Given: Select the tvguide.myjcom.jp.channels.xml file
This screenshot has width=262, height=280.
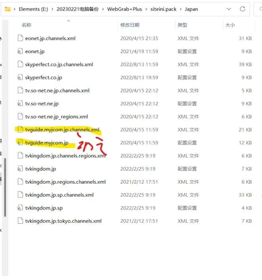Looking at the screenshot, I should [62, 130].
